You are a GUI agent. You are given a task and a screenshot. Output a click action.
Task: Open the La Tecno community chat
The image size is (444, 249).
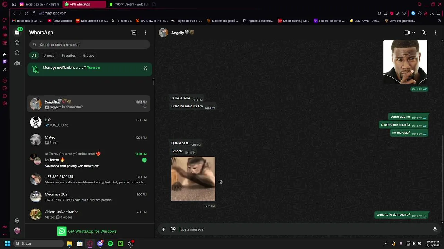(x=88, y=160)
